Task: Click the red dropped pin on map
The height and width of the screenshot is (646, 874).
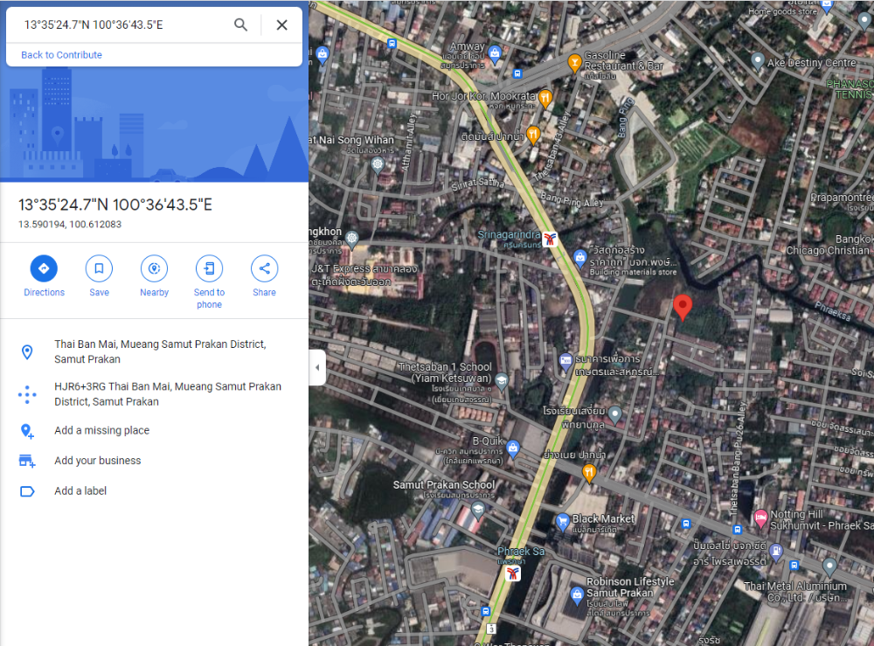Action: click(x=683, y=308)
